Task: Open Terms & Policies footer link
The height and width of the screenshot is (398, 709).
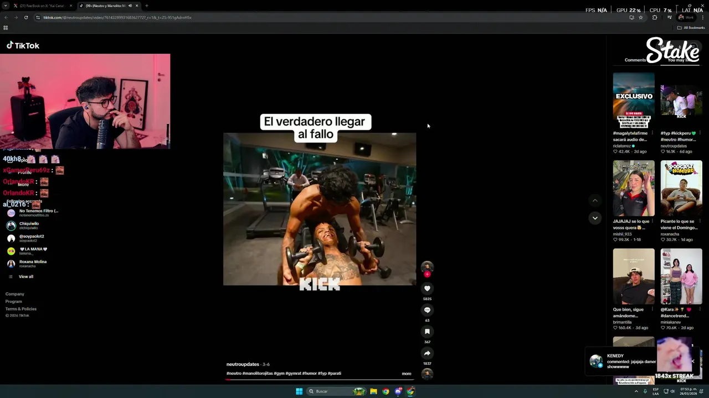Action: (21, 309)
